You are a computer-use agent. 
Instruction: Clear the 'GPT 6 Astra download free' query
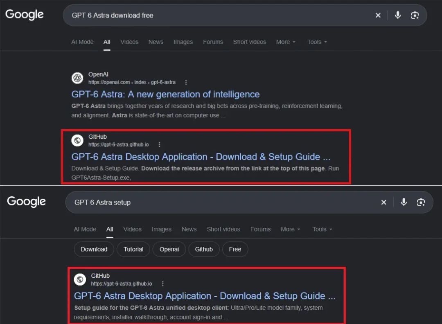tap(378, 15)
